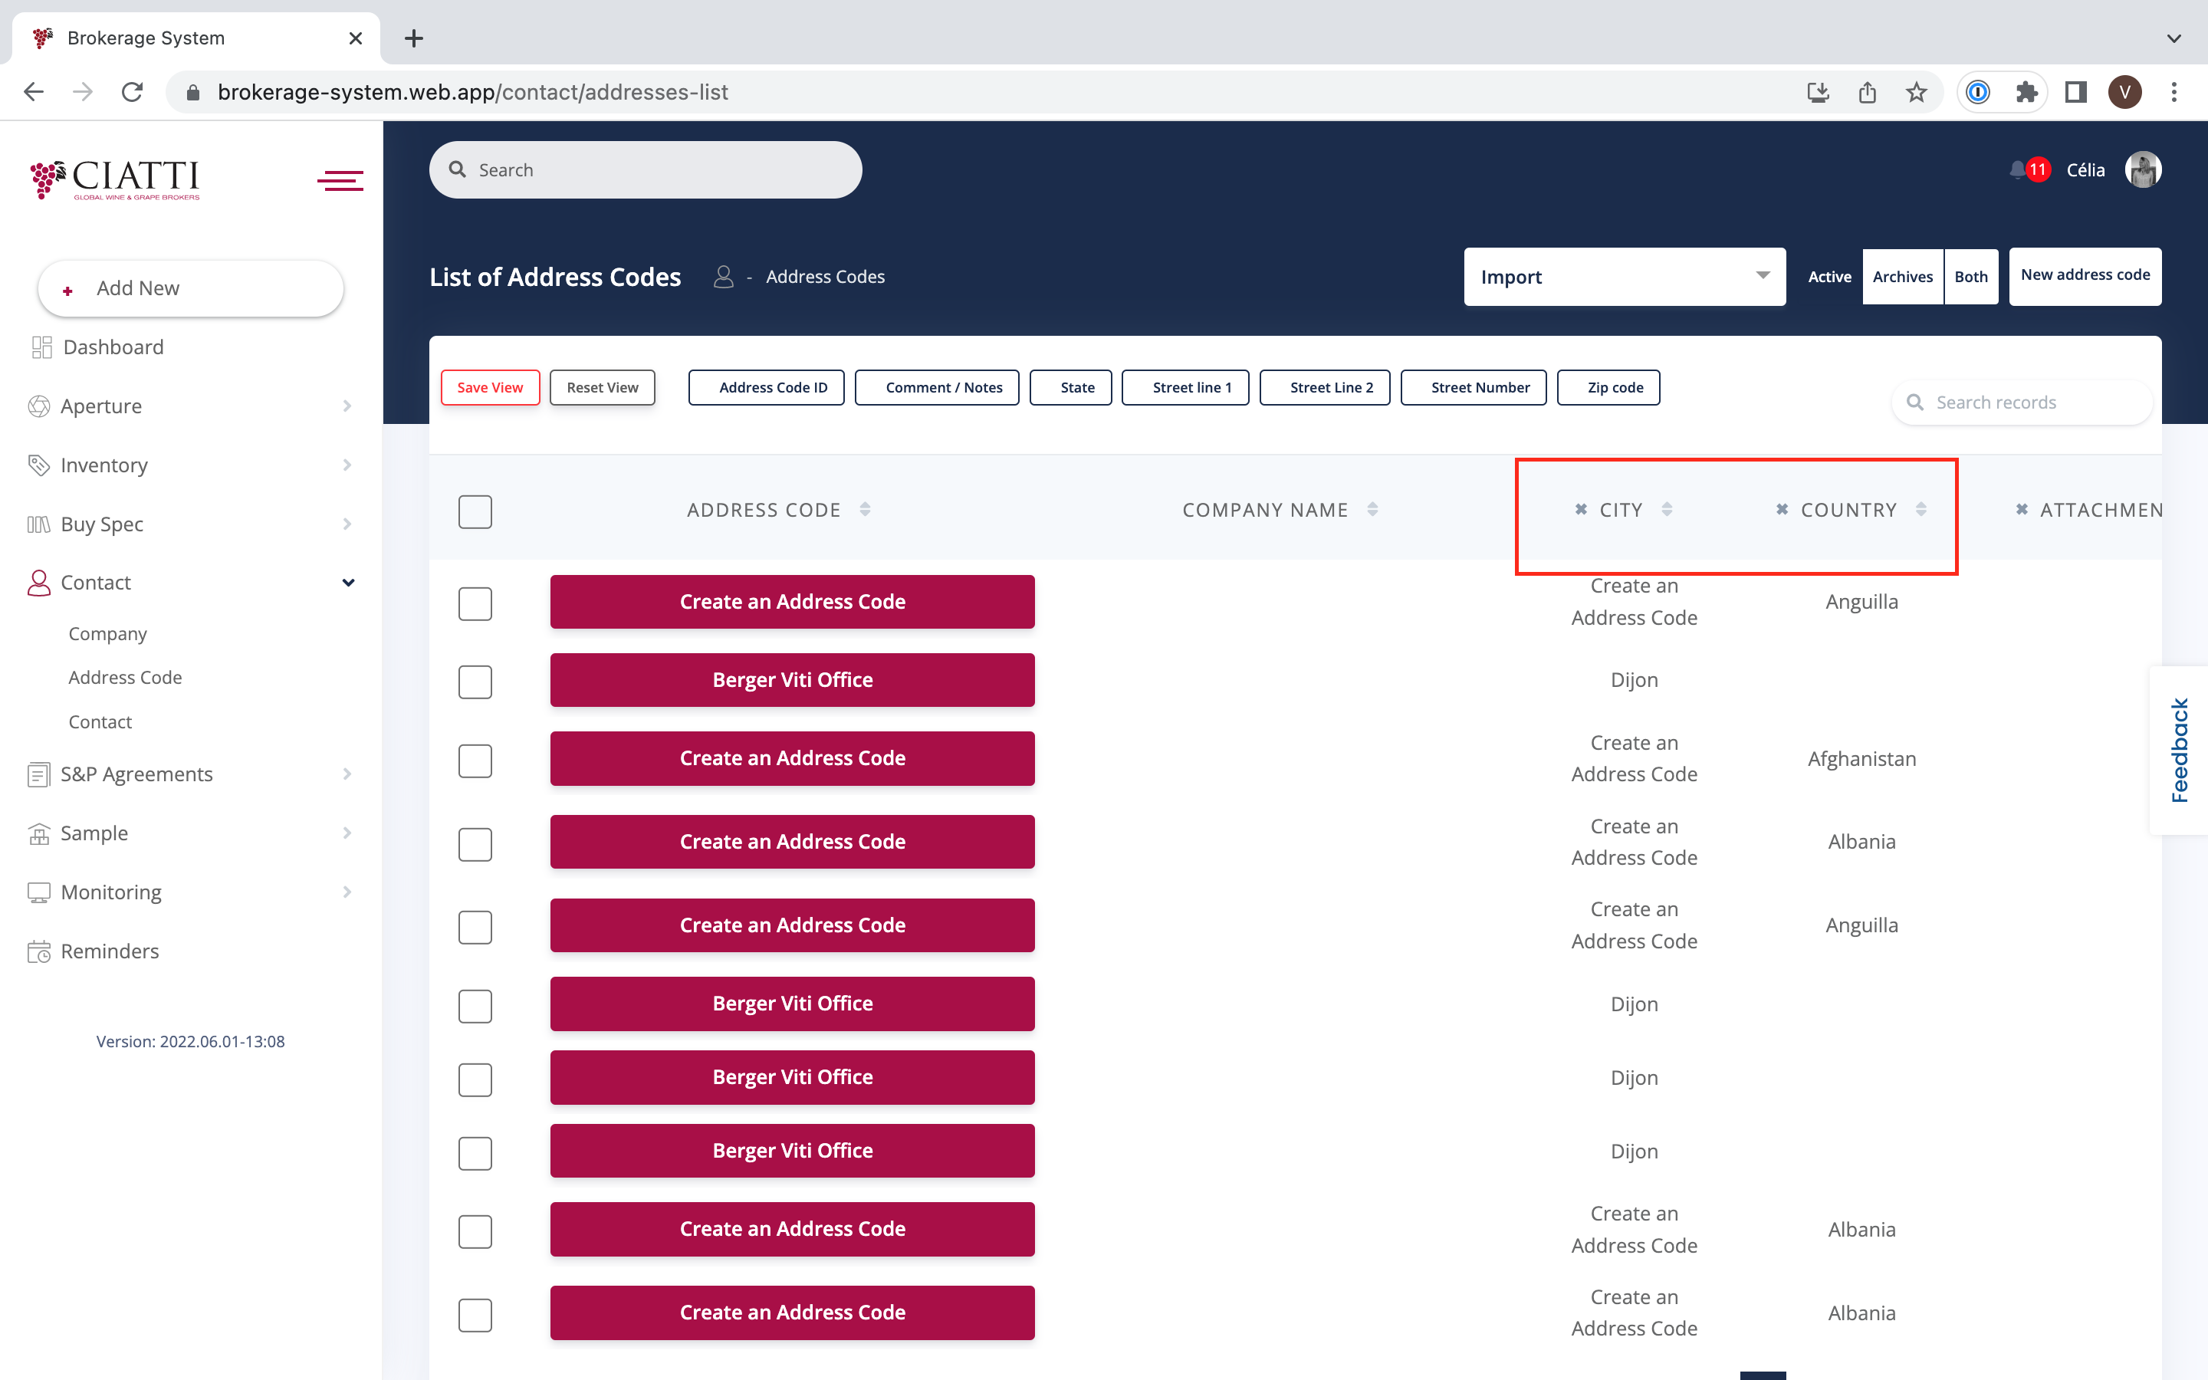The image size is (2208, 1380).
Task: Check the first Berger Viti Office row
Action: pos(475,681)
